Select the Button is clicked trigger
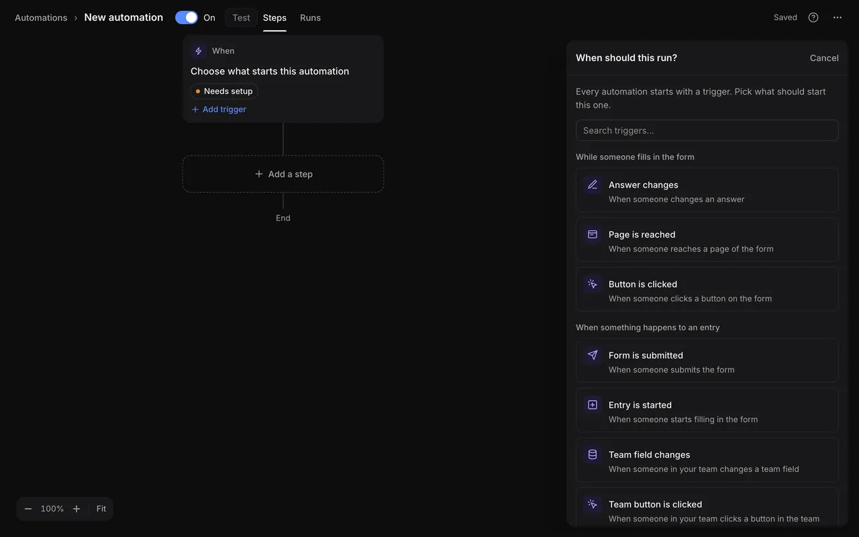The image size is (859, 537). [x=707, y=290]
